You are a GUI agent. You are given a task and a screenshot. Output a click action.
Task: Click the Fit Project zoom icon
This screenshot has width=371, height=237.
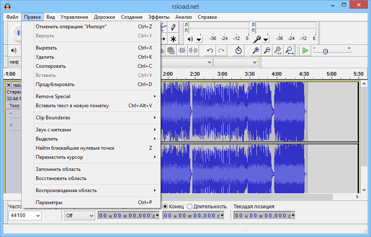pyautogui.click(x=289, y=50)
